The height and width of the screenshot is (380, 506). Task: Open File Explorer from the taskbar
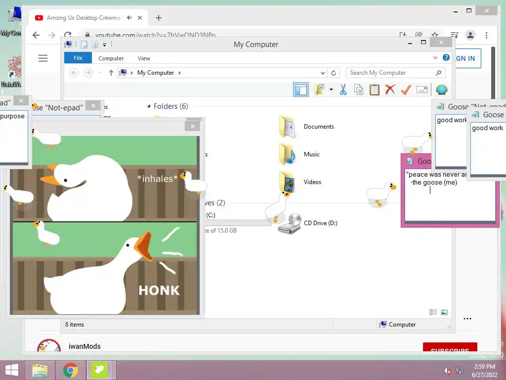coord(40,370)
